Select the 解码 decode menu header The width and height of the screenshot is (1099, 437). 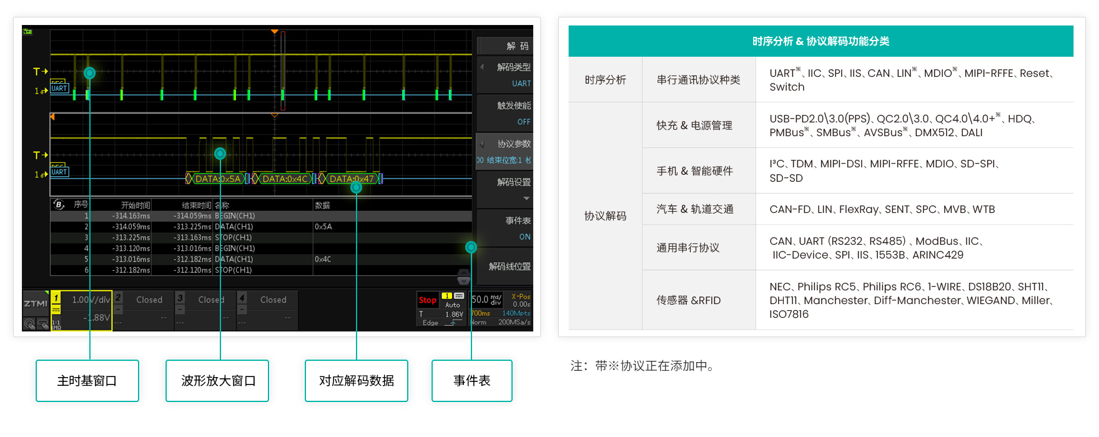pyautogui.click(x=505, y=46)
